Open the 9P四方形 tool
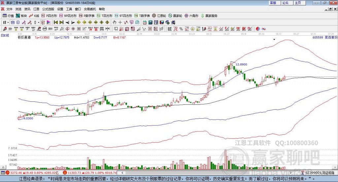The height and width of the screenshot is (182, 338). pyautogui.click(x=68, y=16)
